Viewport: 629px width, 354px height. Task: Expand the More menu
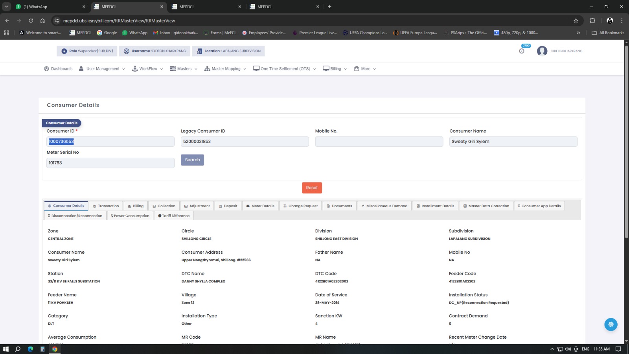(x=365, y=69)
